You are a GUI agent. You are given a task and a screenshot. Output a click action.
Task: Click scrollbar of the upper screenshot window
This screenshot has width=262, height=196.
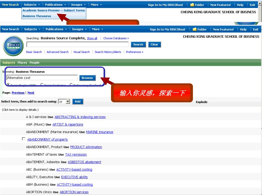260,12
